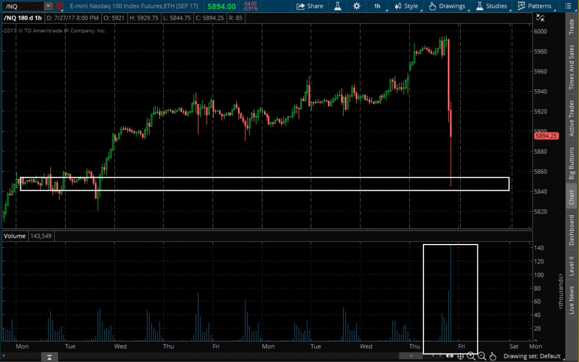This screenshot has height=362, width=579.
Task: Click the zoom in magnifier icon
Action: pos(471,356)
